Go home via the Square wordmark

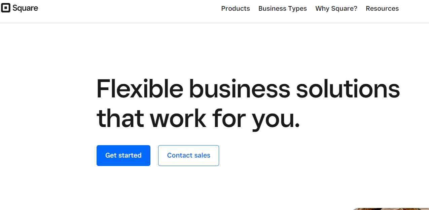tap(25, 8)
